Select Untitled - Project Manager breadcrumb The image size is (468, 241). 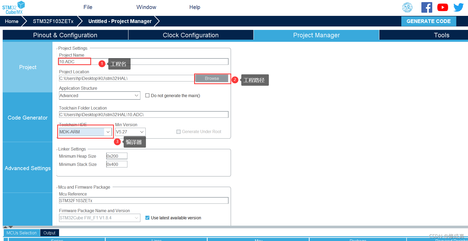120,21
